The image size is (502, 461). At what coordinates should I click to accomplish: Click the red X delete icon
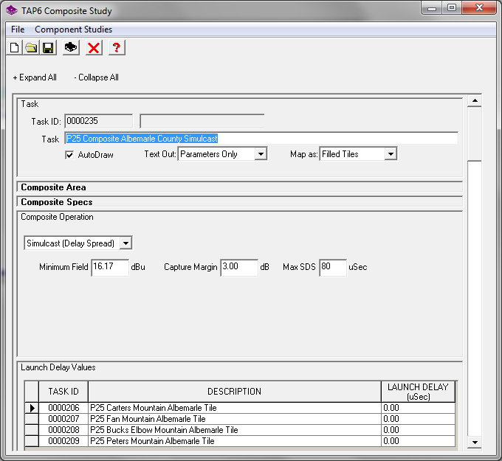(94, 48)
